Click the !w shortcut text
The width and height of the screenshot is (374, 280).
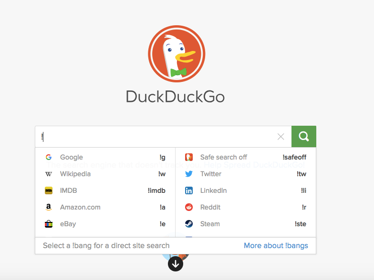coord(162,174)
